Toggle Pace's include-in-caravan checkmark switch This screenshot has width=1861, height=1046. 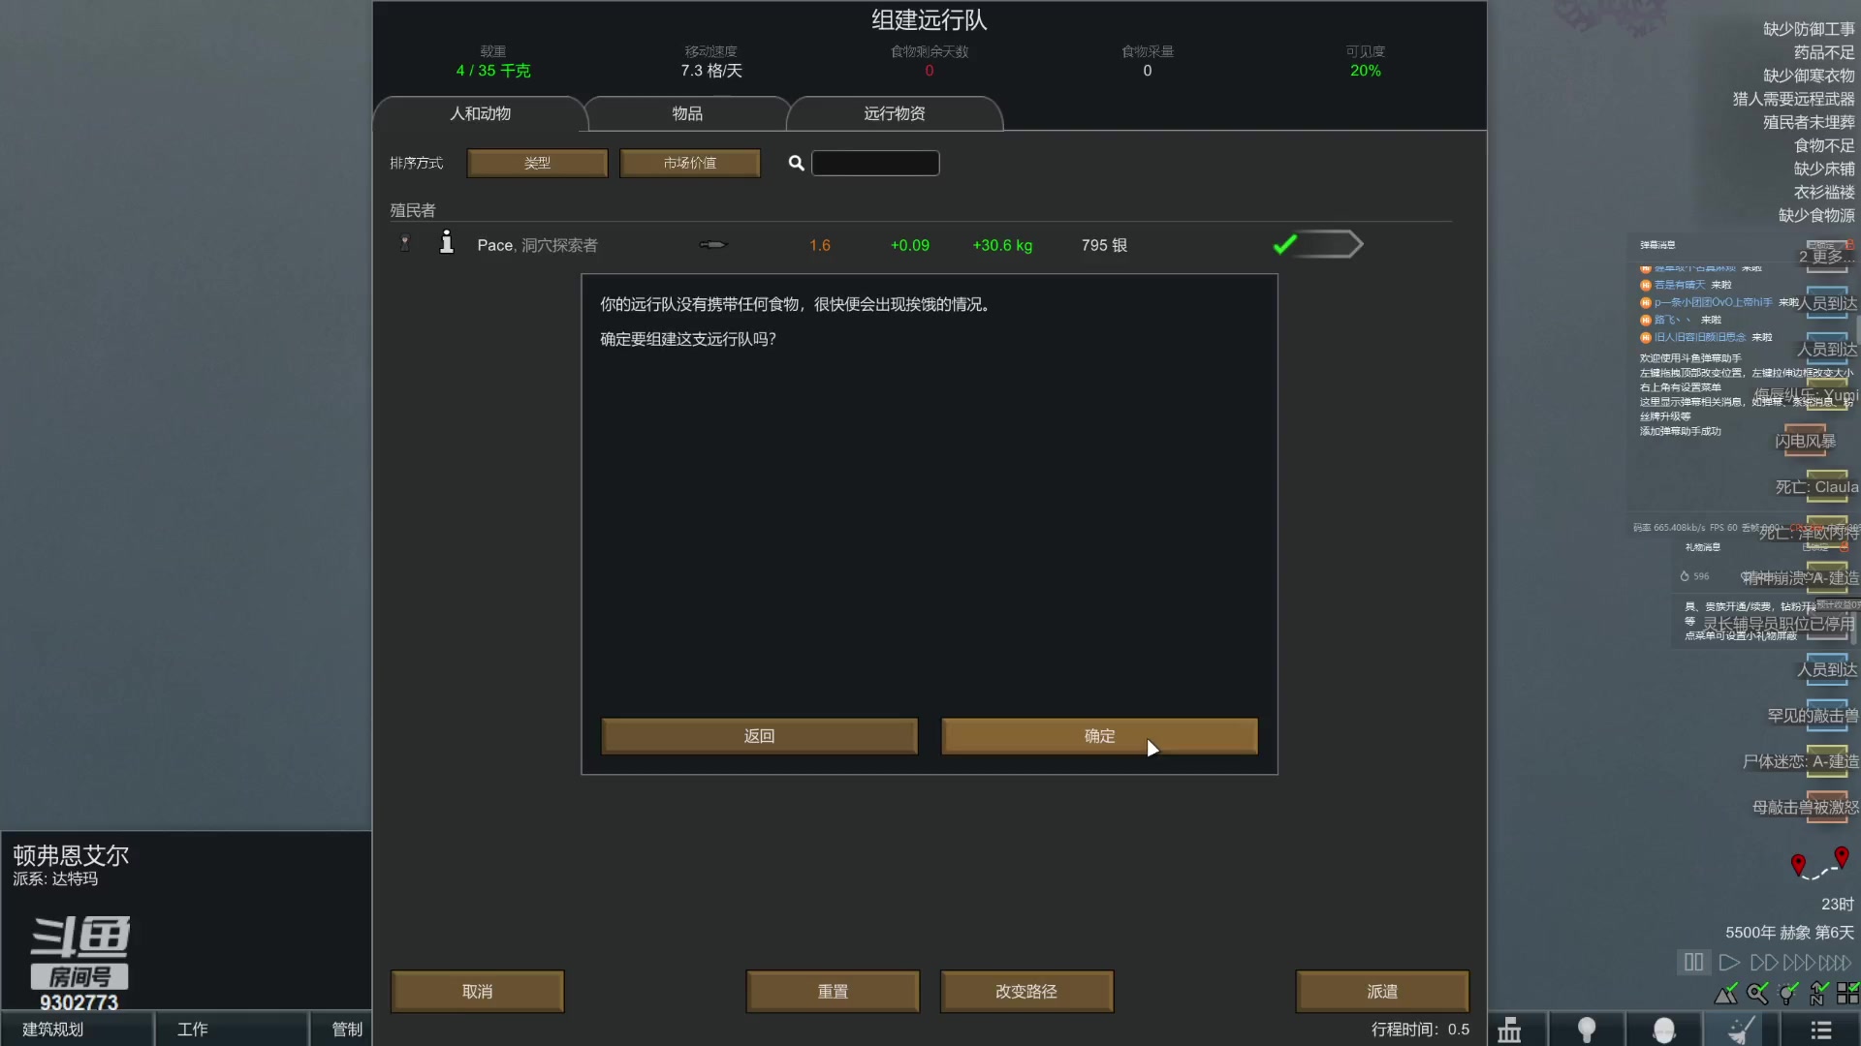tap(1318, 244)
